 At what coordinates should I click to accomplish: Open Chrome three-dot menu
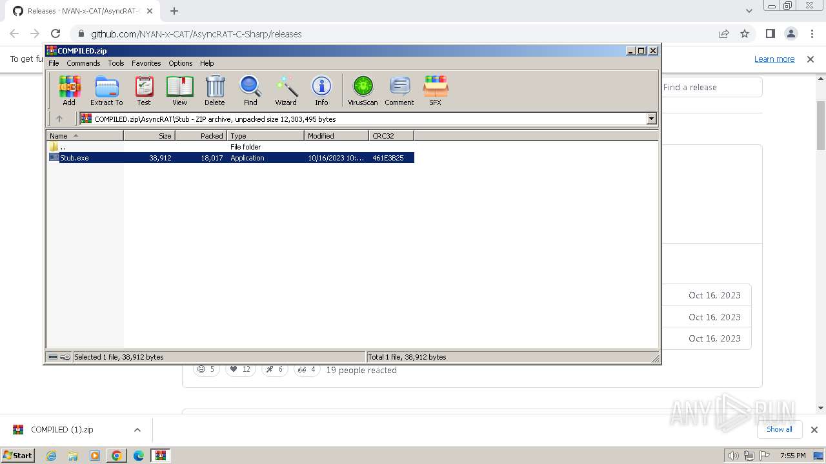[x=811, y=34]
